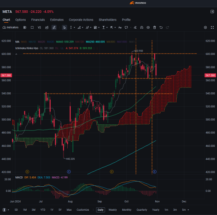Open the Profile tab

[126, 20]
